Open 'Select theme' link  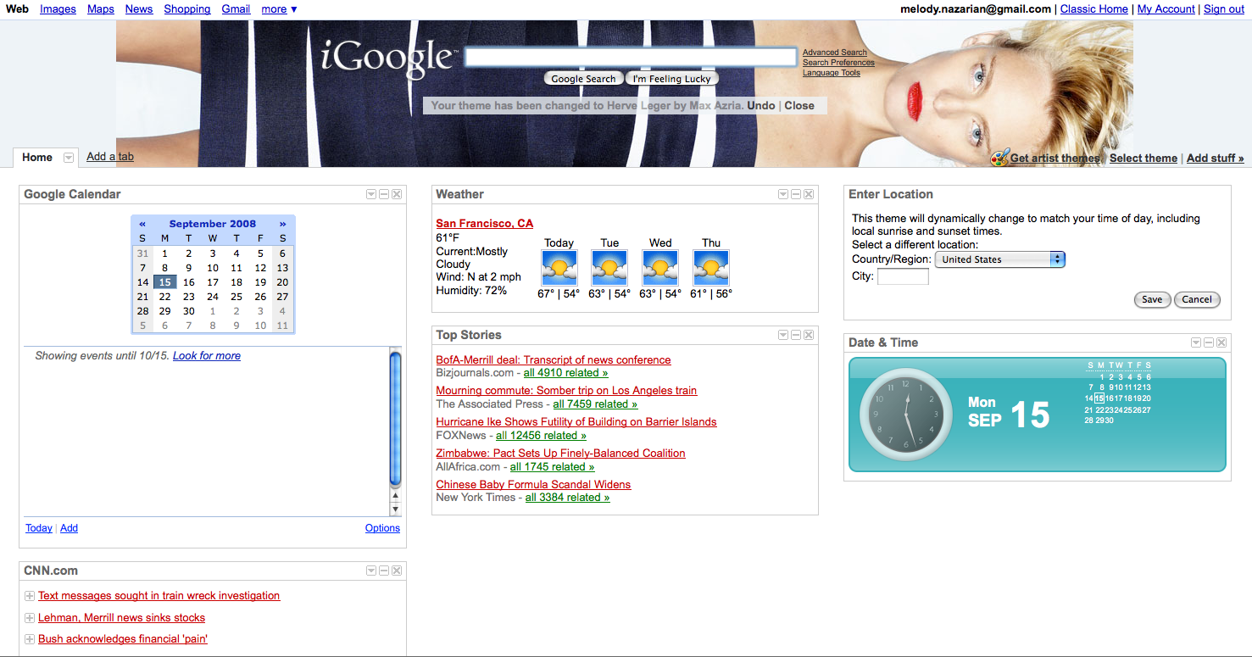(1143, 159)
